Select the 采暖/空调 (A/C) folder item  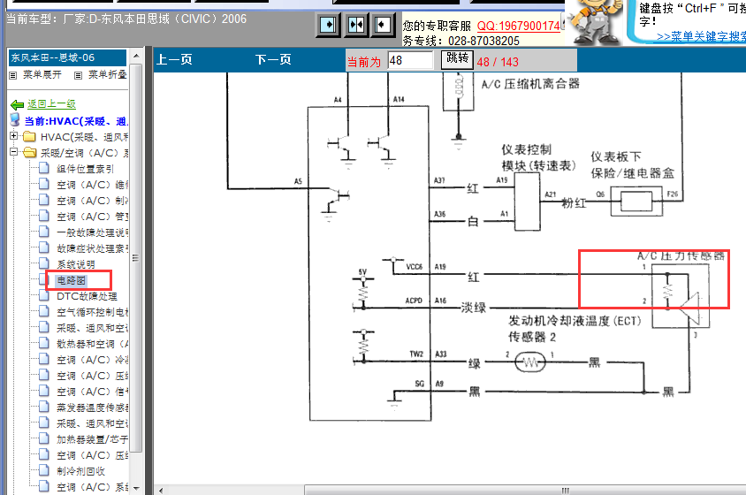[x=84, y=153]
